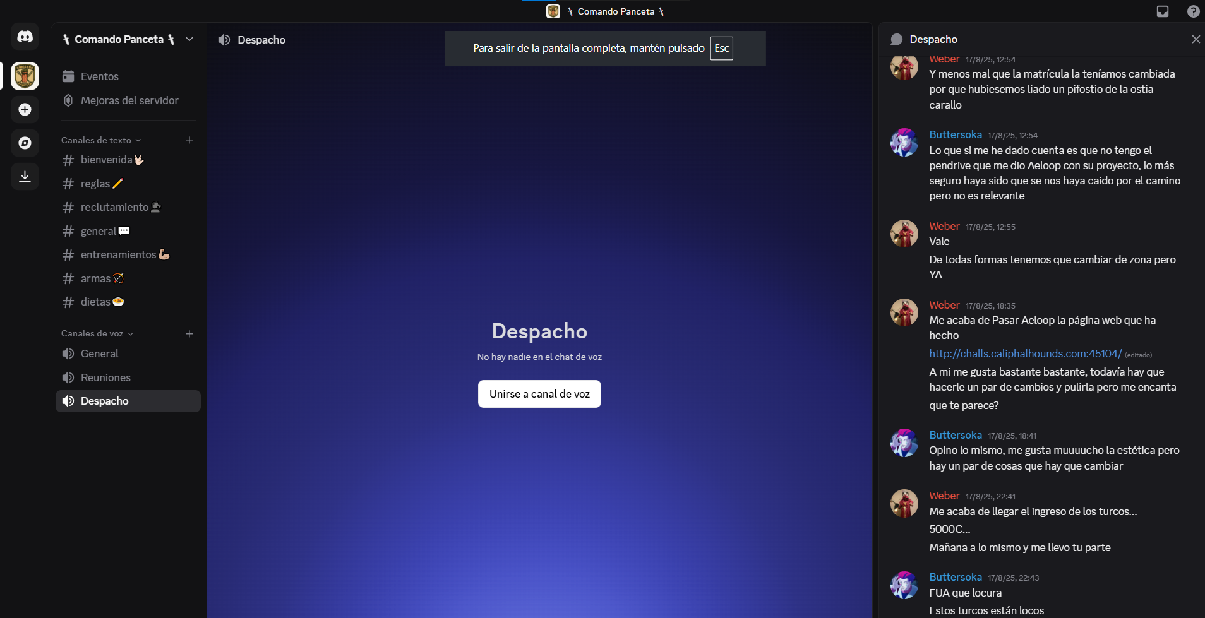Join the General voice channel

click(128, 354)
